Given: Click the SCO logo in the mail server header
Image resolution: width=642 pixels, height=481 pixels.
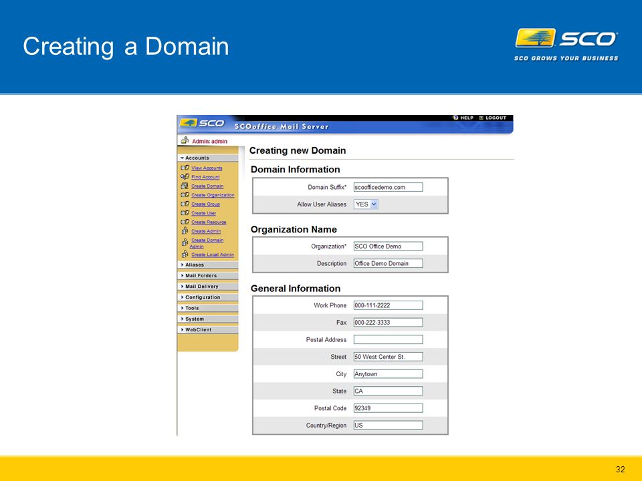Looking at the screenshot, I should (202, 123).
